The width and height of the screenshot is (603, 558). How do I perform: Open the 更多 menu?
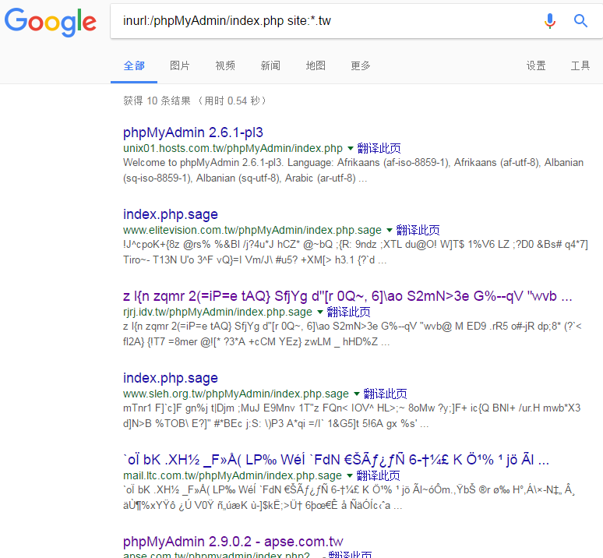(x=361, y=65)
